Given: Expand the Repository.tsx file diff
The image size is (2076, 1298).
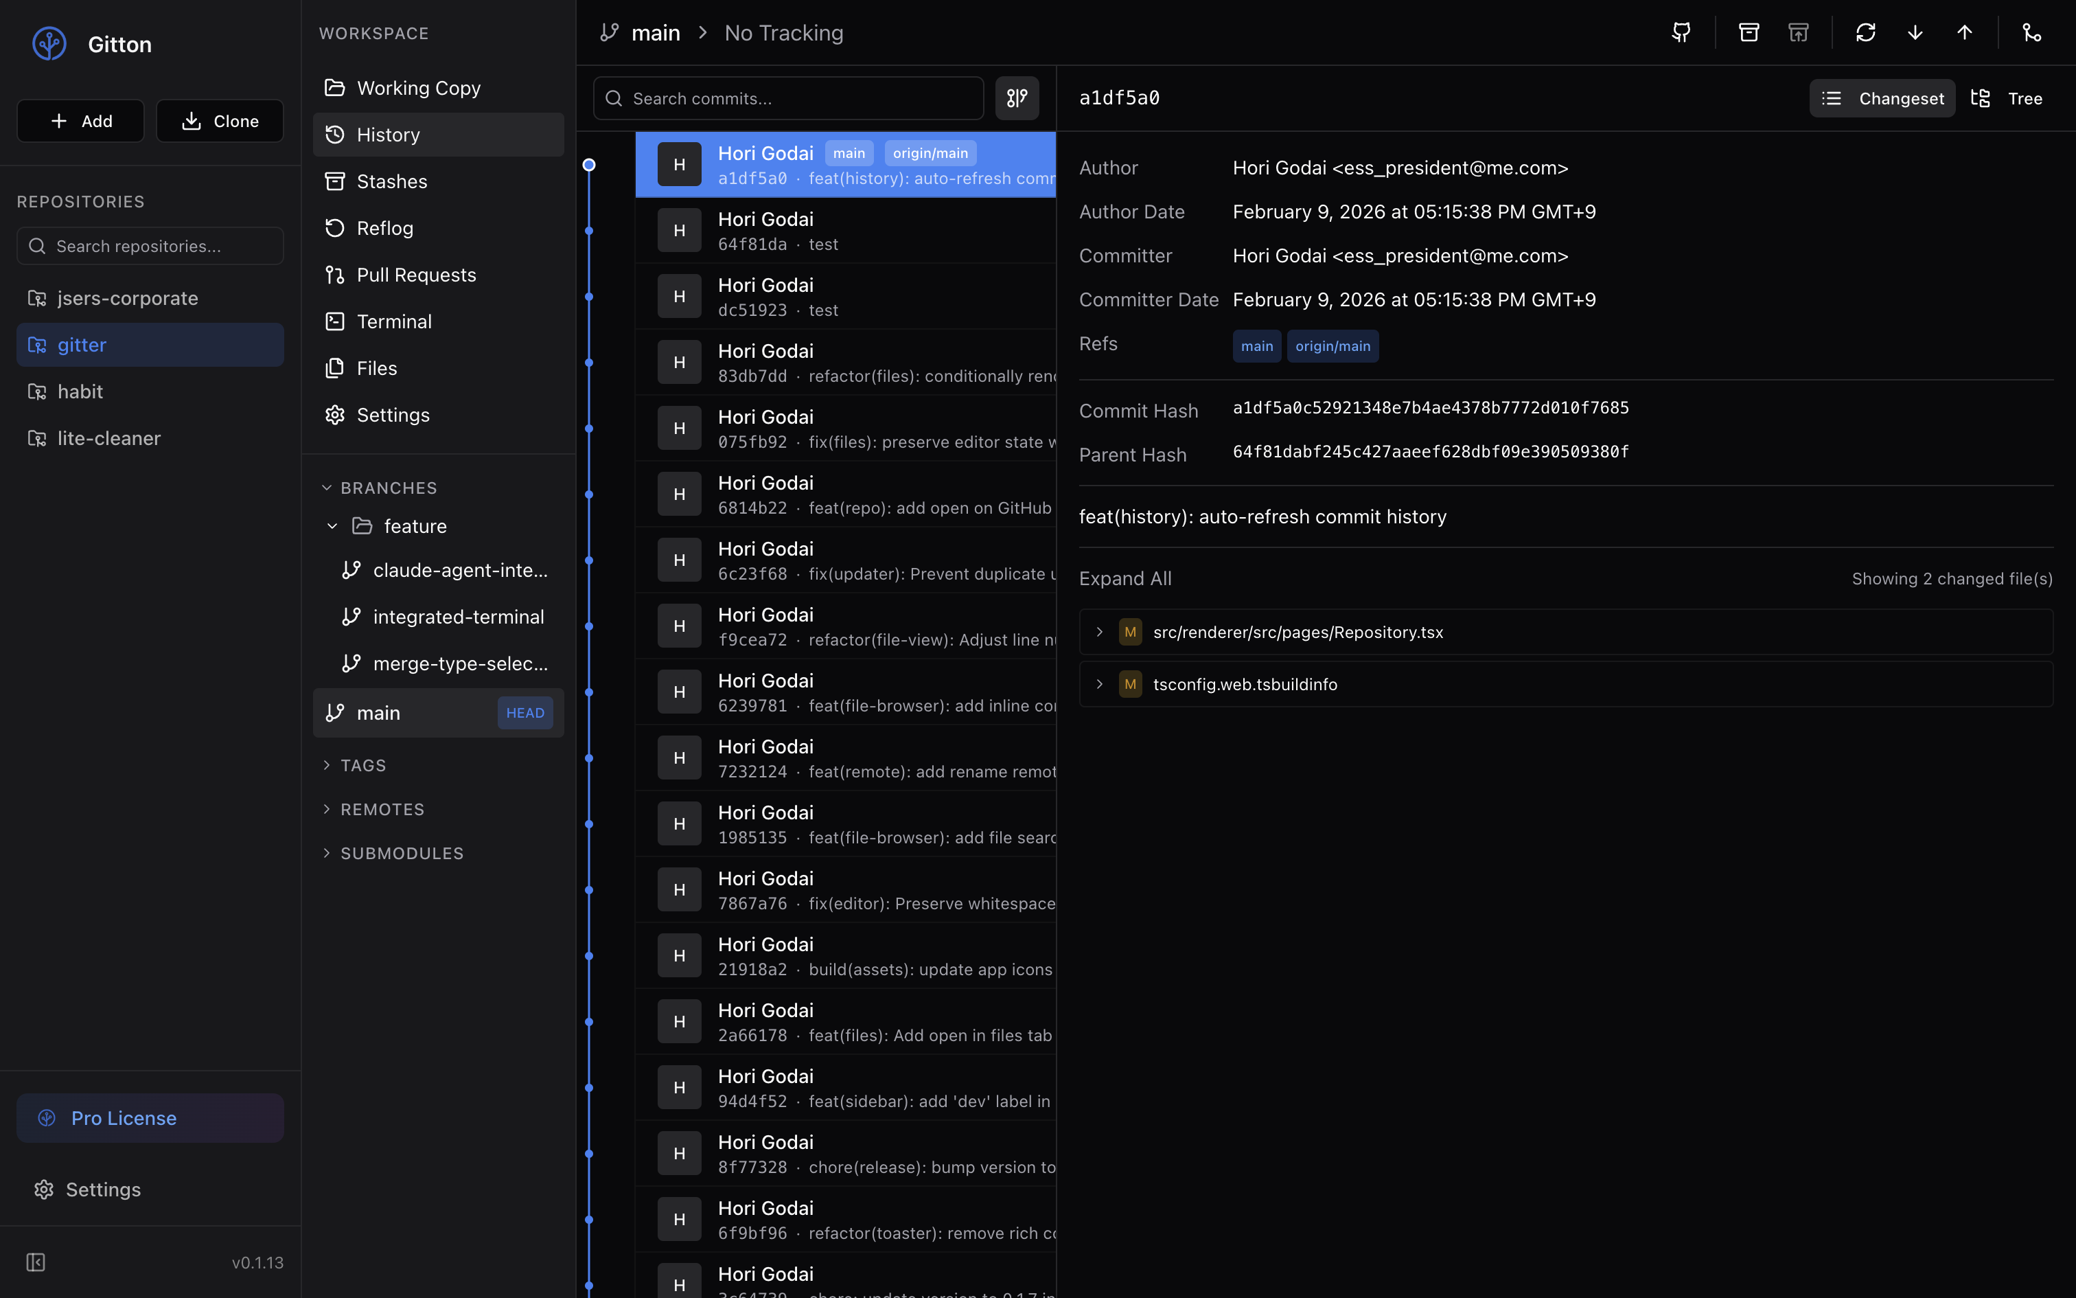Looking at the screenshot, I should pyautogui.click(x=1099, y=632).
